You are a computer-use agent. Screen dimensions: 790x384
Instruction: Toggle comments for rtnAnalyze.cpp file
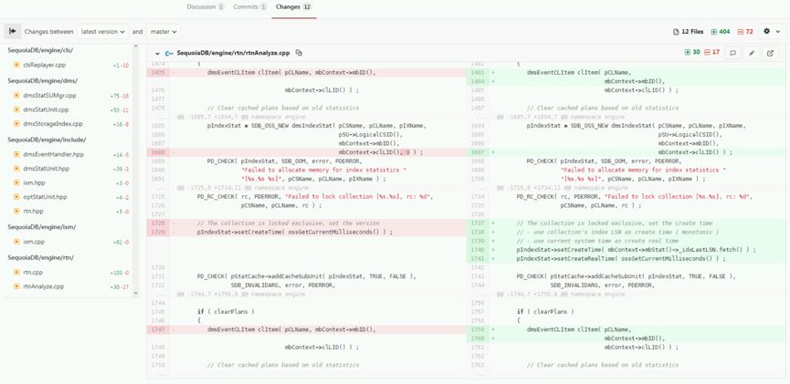coord(733,53)
